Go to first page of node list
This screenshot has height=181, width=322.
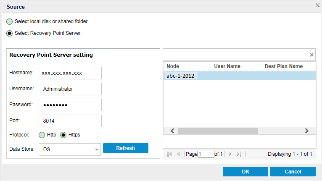point(169,154)
